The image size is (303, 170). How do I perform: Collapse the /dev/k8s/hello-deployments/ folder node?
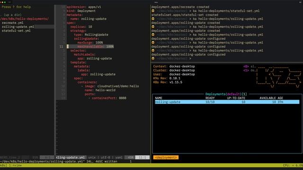24,19
